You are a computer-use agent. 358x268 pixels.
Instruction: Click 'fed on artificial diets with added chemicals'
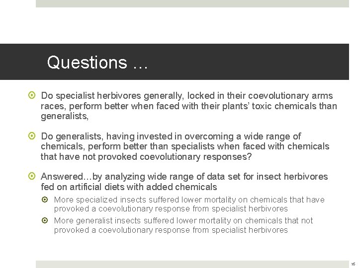[x=129, y=187]
